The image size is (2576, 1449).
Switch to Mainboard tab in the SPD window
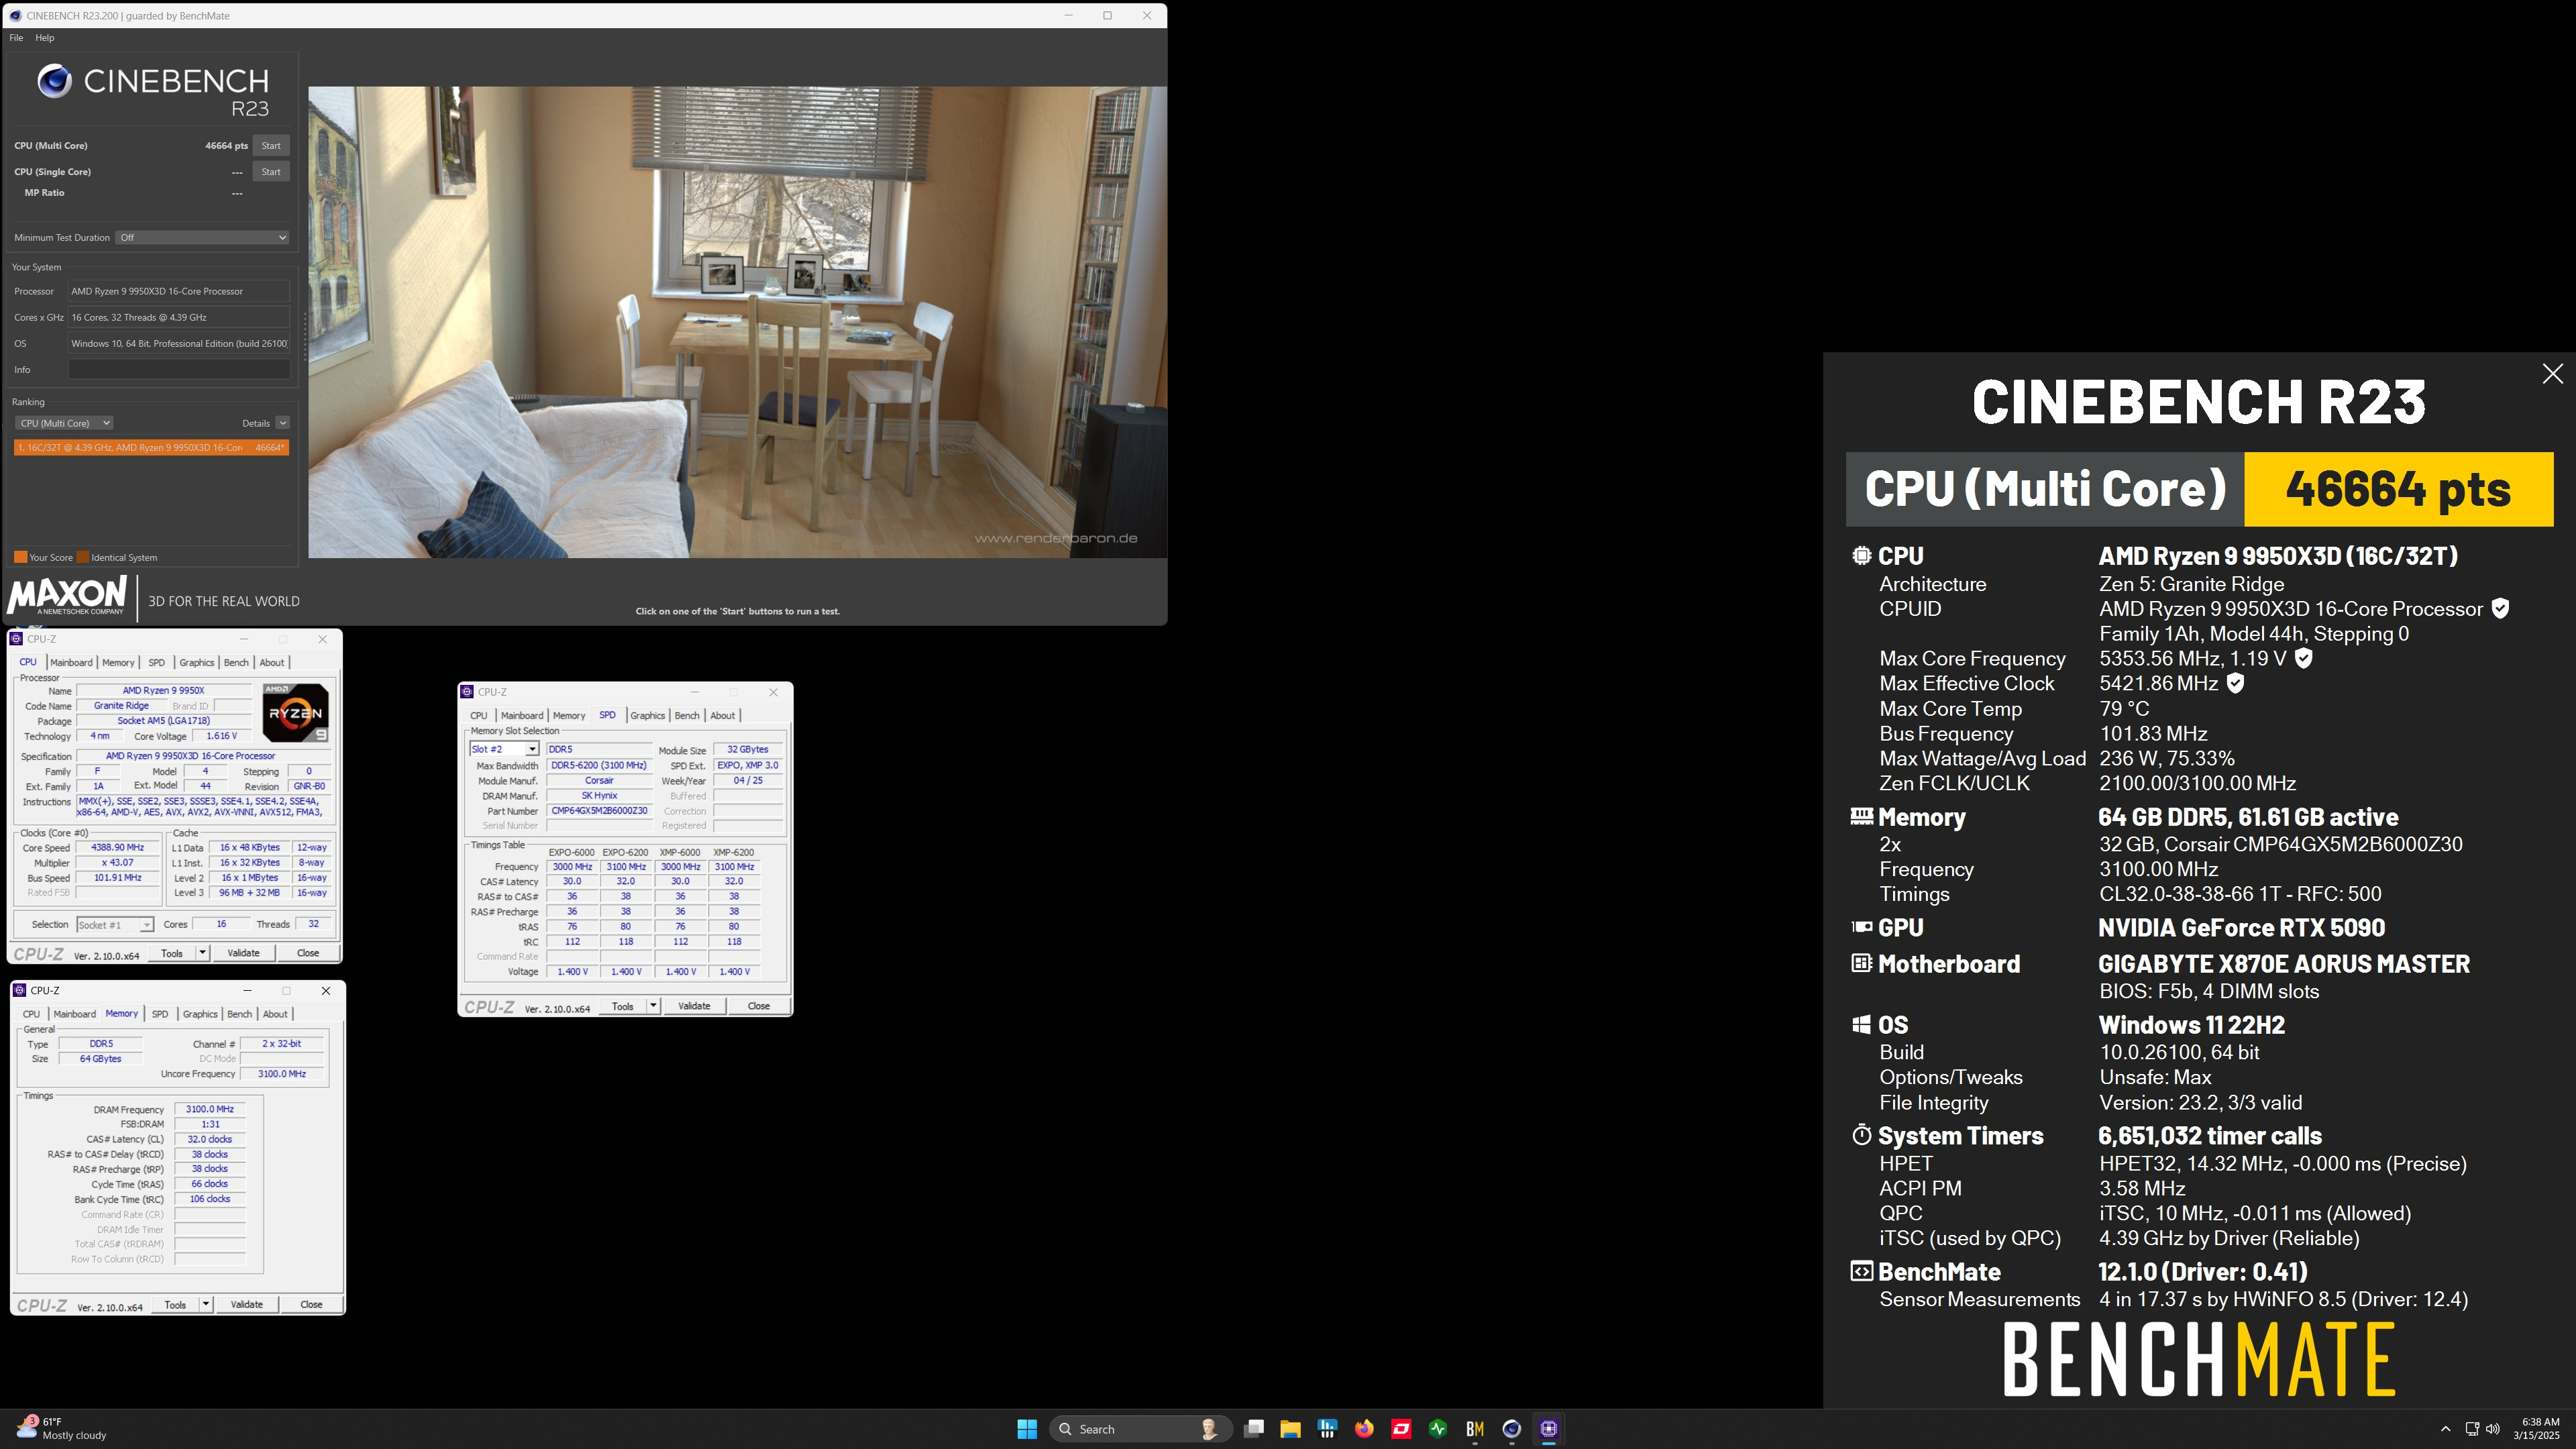[522, 716]
